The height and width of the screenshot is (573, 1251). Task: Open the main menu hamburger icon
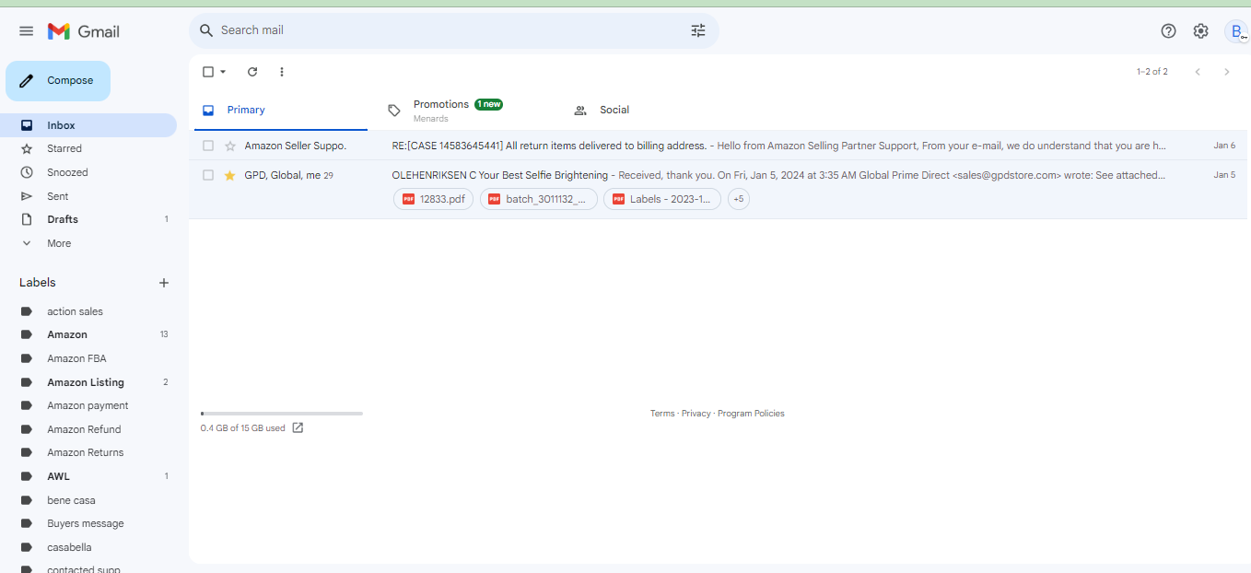26,31
